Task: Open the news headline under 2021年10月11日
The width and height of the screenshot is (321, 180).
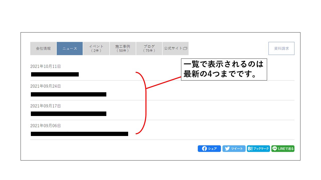Action: 55,74
